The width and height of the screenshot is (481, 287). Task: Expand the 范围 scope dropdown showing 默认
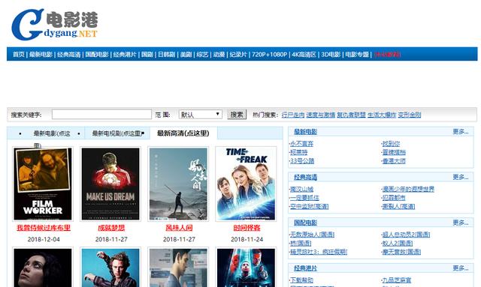(201, 115)
